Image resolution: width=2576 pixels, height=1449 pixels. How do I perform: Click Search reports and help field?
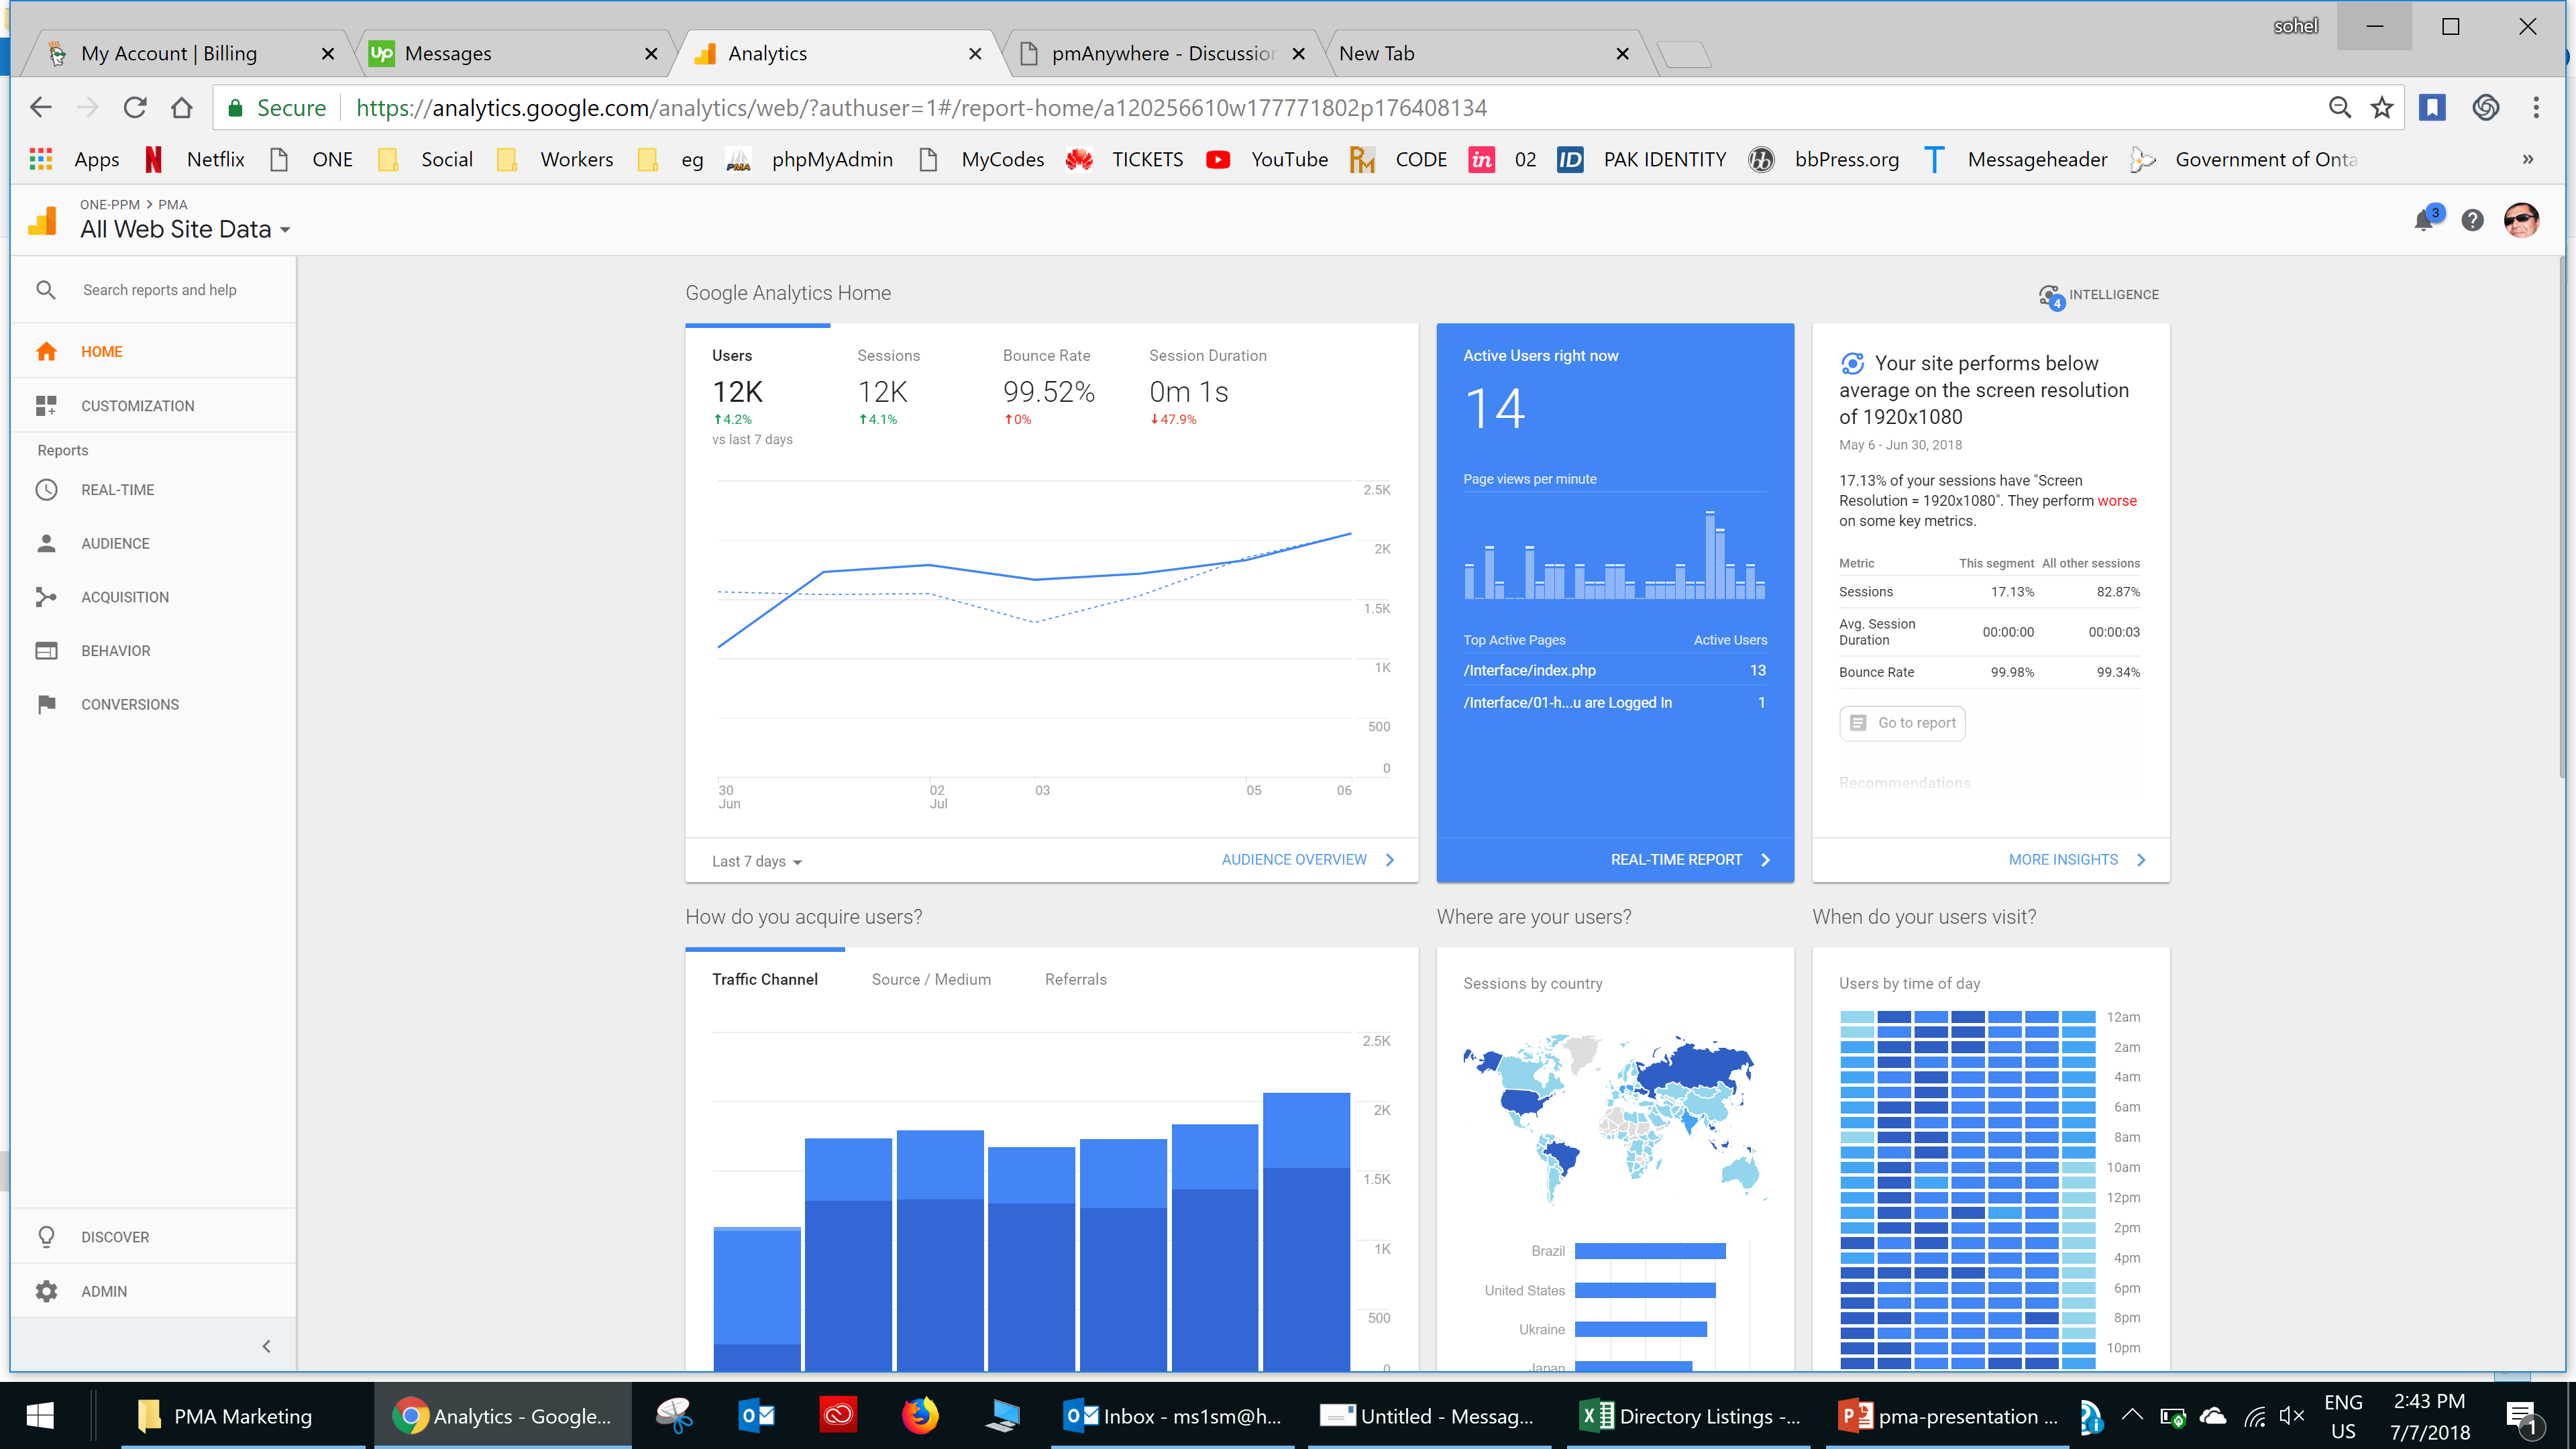[x=160, y=290]
